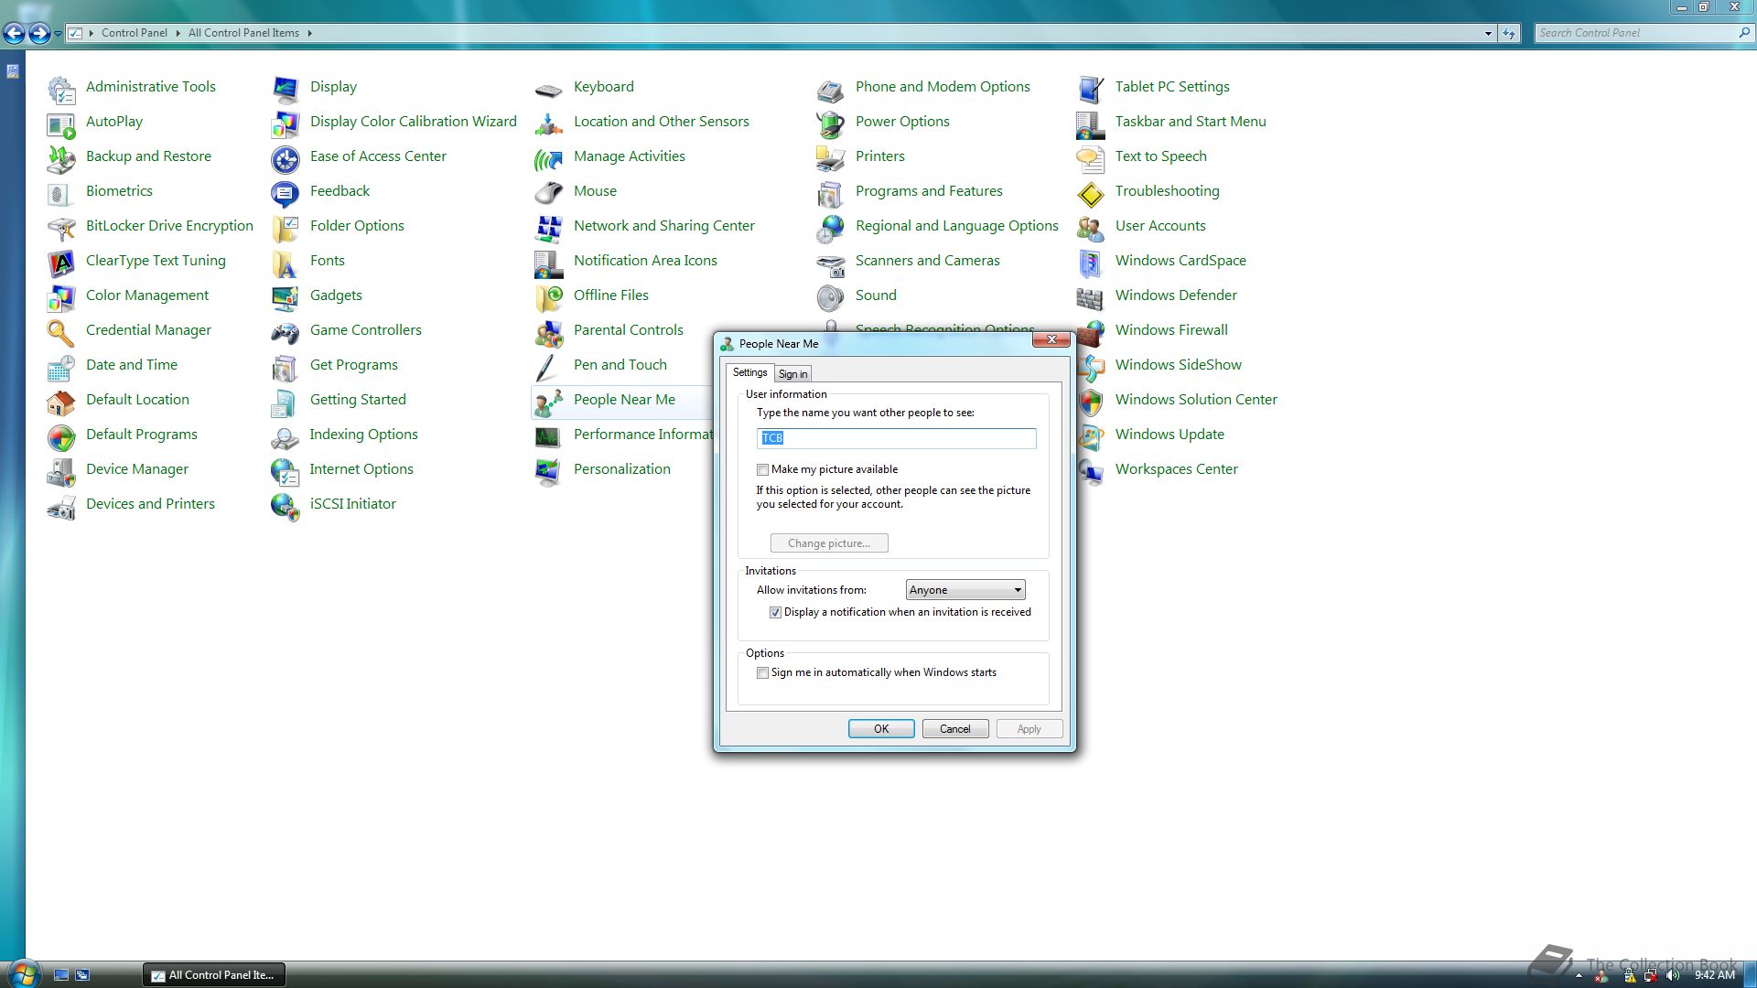
Task: Open the Network and Sharing Center icon
Action: pyautogui.click(x=549, y=229)
